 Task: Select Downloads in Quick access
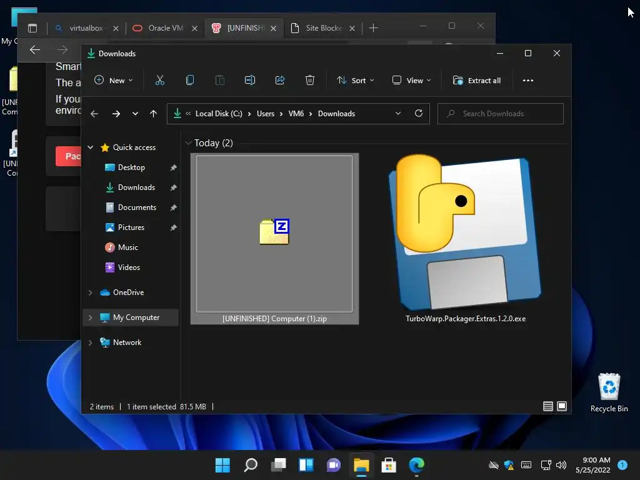click(136, 187)
